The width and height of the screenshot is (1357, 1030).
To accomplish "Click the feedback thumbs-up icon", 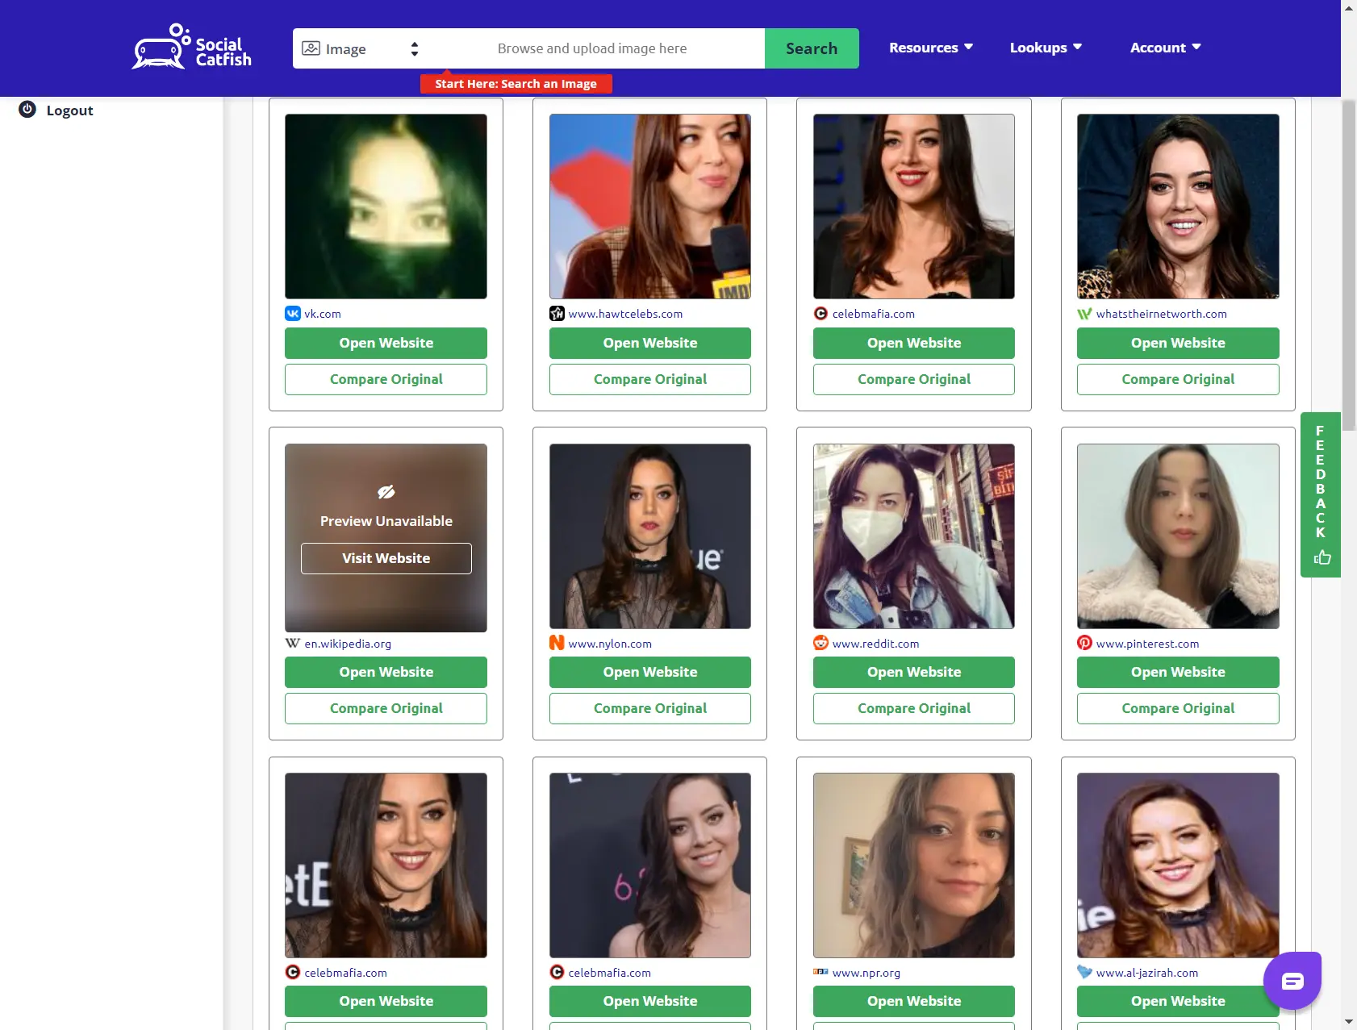I will [1322, 557].
